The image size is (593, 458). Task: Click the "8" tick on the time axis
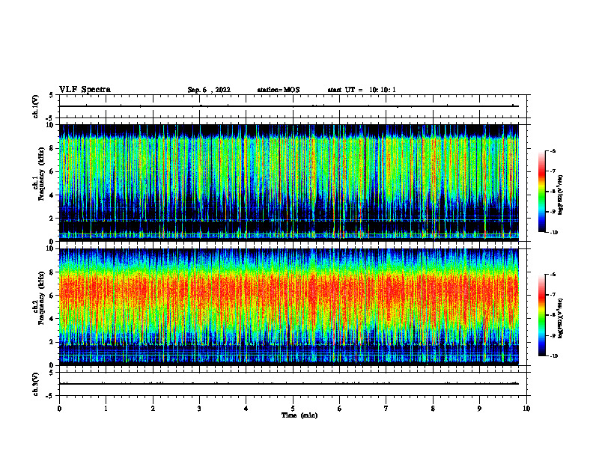(x=433, y=409)
